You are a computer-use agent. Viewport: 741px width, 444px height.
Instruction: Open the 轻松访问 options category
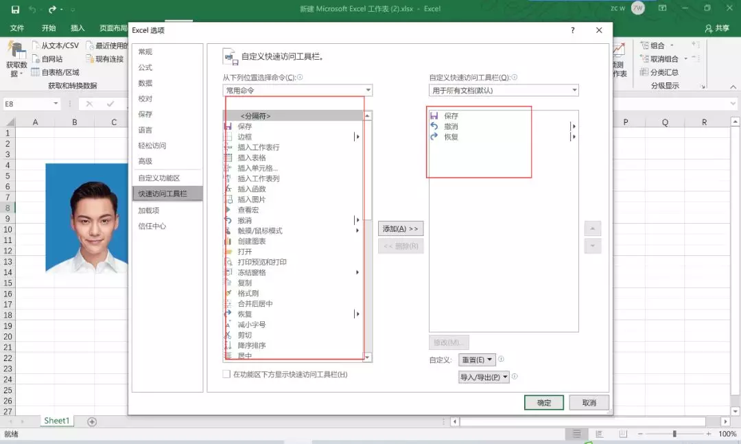click(167, 145)
